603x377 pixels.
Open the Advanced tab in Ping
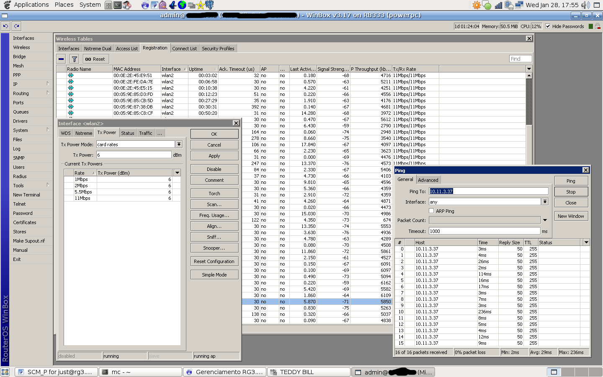click(428, 180)
